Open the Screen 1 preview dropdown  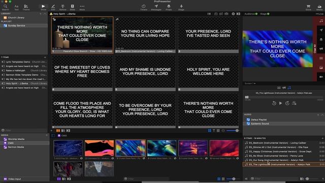coord(250,83)
